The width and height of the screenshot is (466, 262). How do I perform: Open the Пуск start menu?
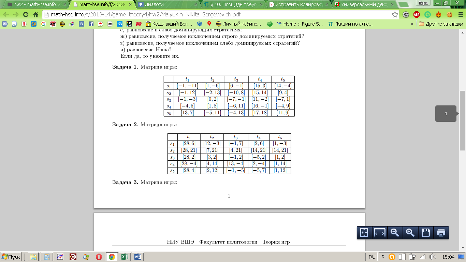11,257
